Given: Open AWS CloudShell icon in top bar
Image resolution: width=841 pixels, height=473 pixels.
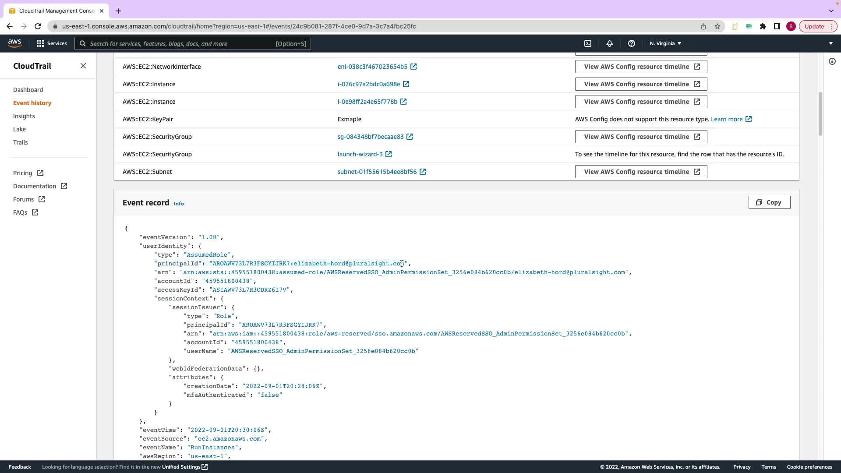Looking at the screenshot, I should coord(588,43).
